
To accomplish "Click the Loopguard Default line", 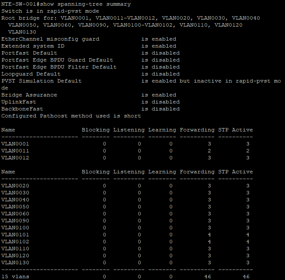I will (90, 74).
